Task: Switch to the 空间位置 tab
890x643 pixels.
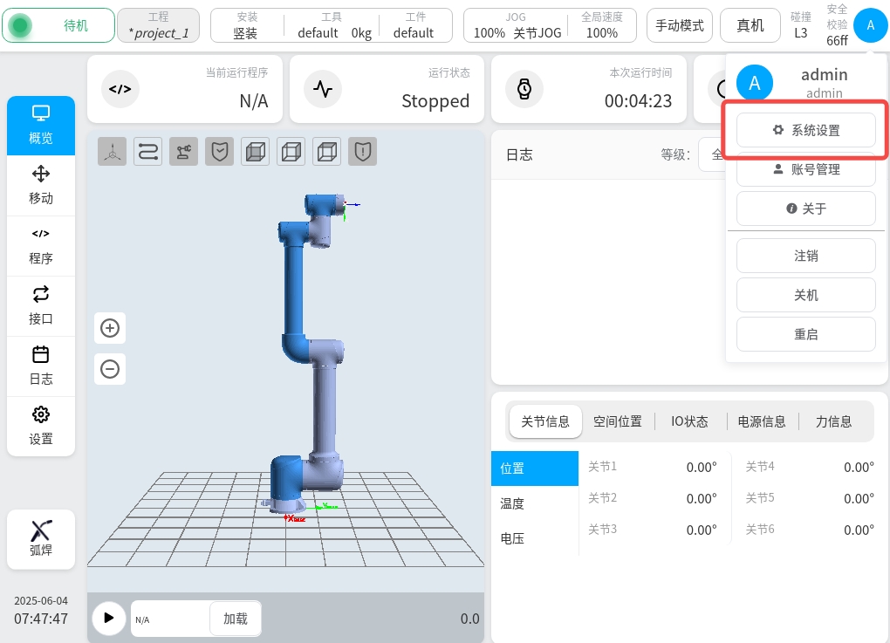Action: pyautogui.click(x=618, y=421)
